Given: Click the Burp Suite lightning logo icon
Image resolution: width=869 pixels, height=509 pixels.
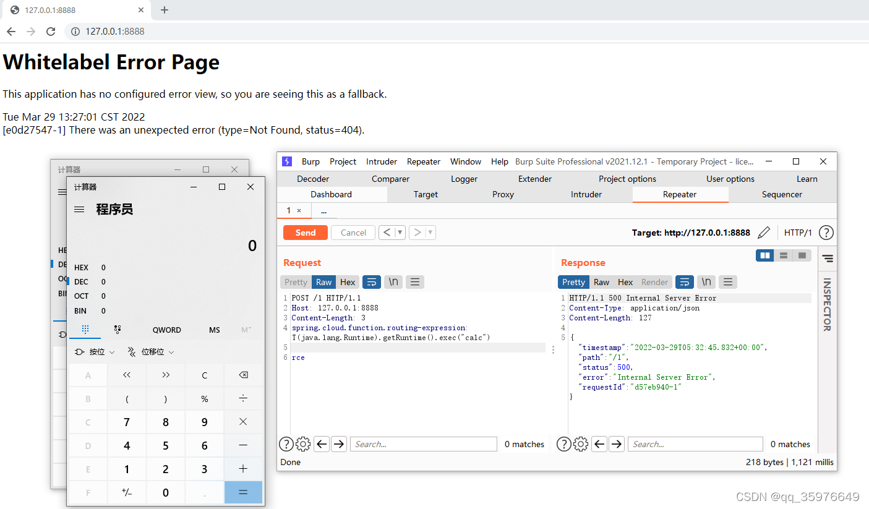Looking at the screenshot, I should coord(287,161).
